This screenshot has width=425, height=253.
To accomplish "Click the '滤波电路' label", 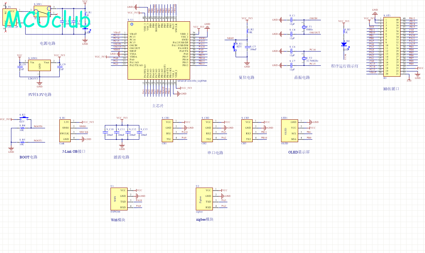I will click(122, 157).
